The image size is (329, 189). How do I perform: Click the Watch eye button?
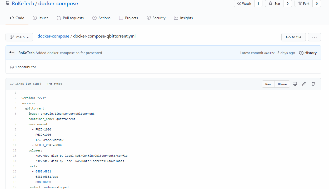(244, 4)
